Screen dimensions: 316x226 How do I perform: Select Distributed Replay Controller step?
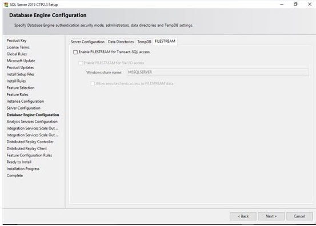tap(30, 142)
